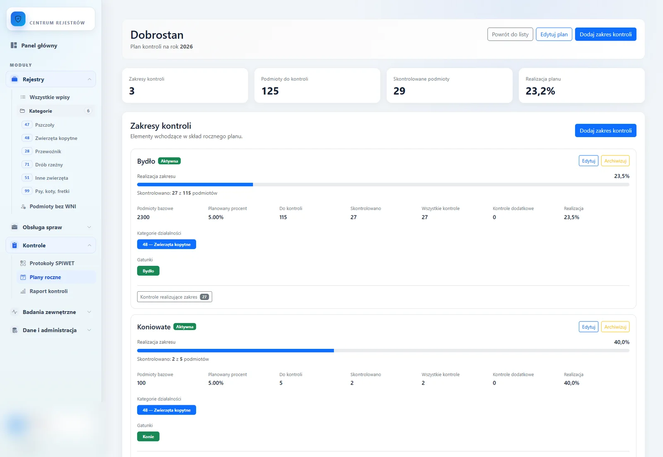Click the Podmioty bez WNI icon
The image size is (663, 457).
[23, 206]
